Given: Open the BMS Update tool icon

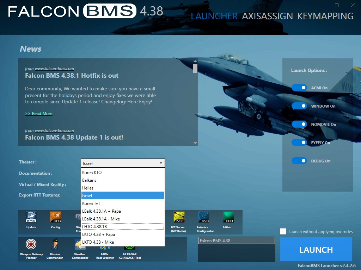Looking at the screenshot, I should click(31, 217).
